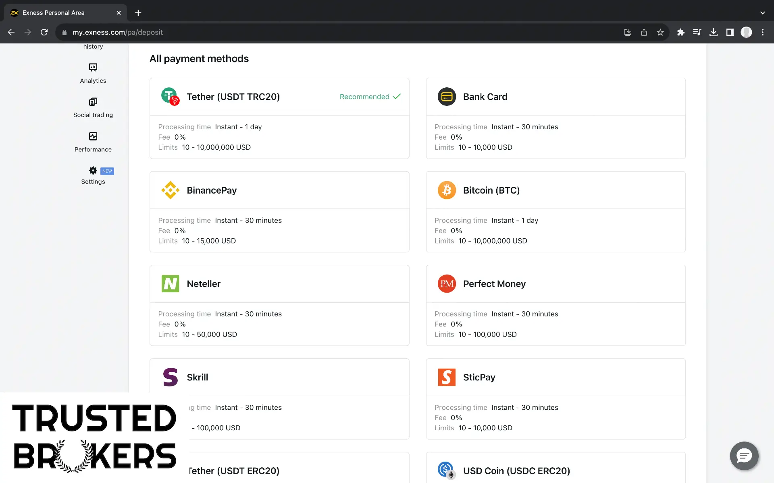774x483 pixels.
Task: Toggle the browser side panel
Action: pyautogui.click(x=730, y=32)
